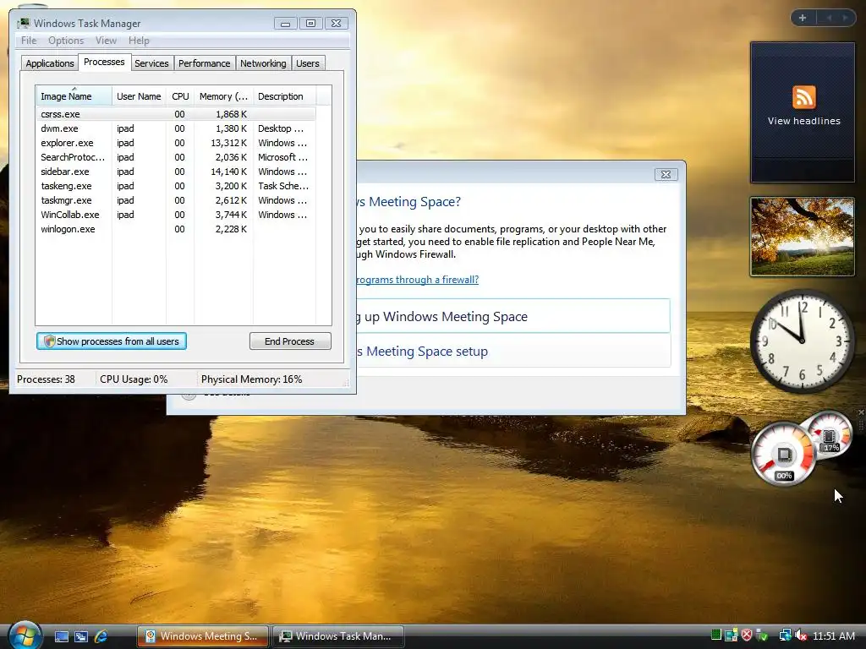Click the Task Manager title bar icon
This screenshot has height=649, width=866.
(x=23, y=23)
